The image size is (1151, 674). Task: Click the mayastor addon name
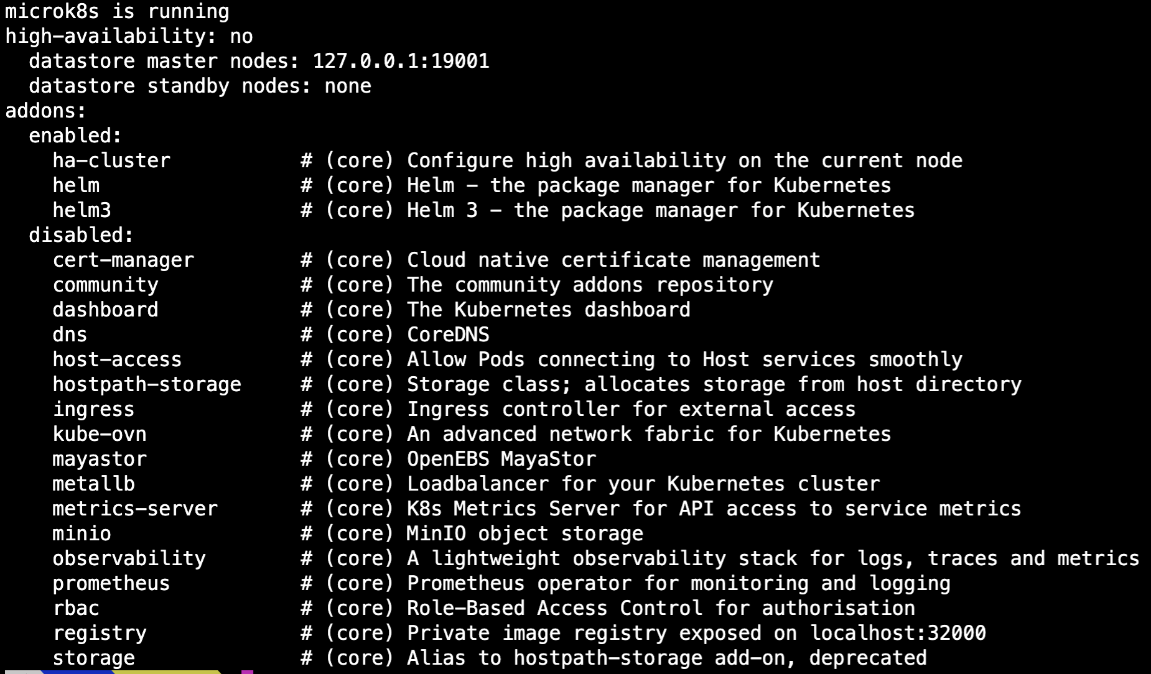pos(100,459)
